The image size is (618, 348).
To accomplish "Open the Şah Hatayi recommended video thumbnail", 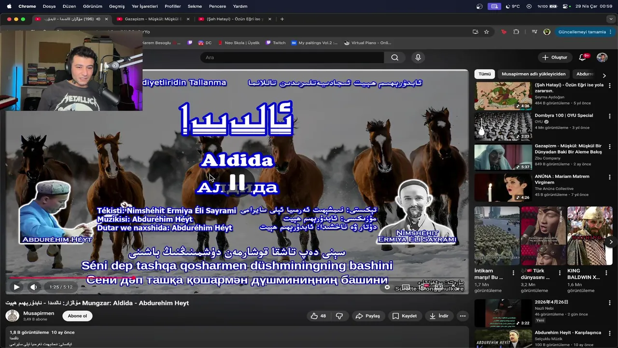I will (503, 96).
